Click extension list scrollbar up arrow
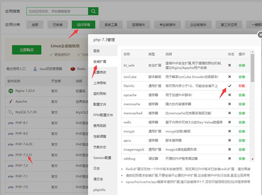 (252, 52)
